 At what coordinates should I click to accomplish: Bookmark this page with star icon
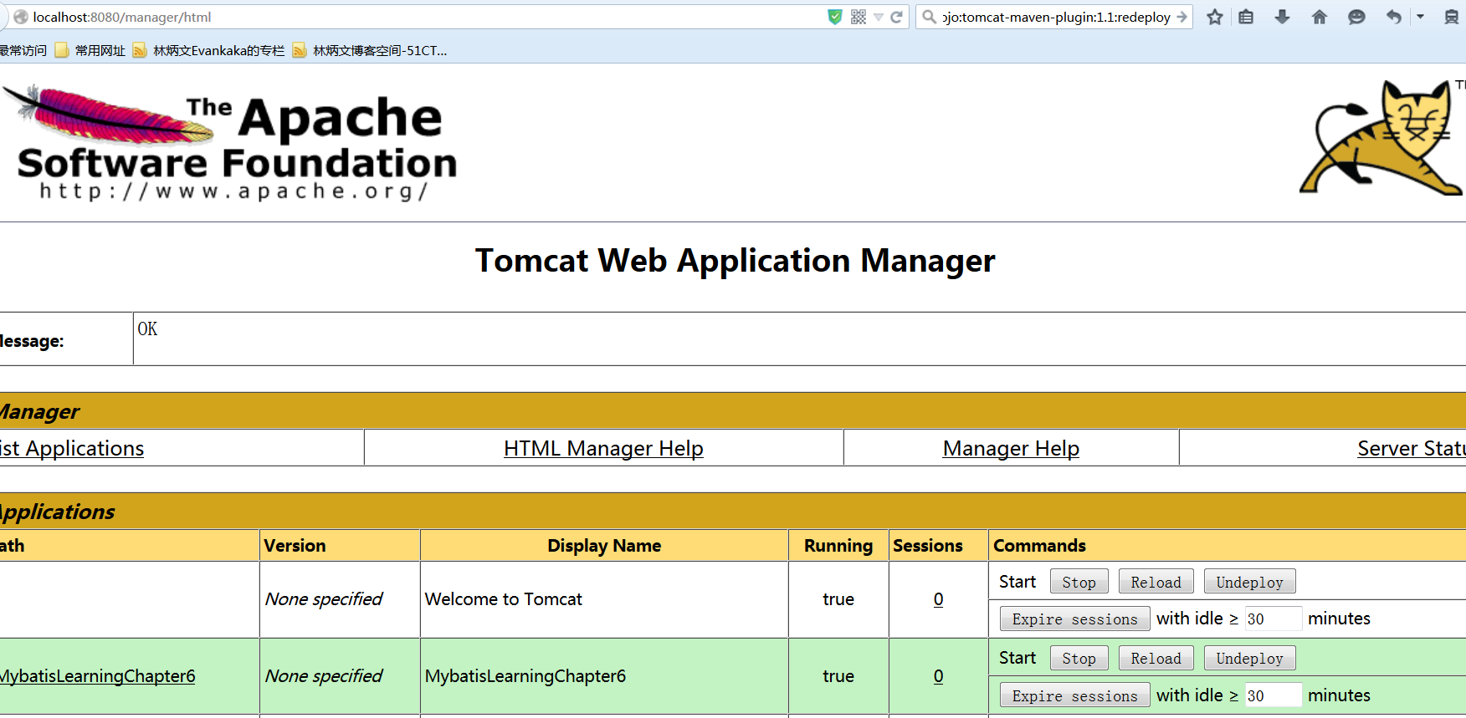1215,17
